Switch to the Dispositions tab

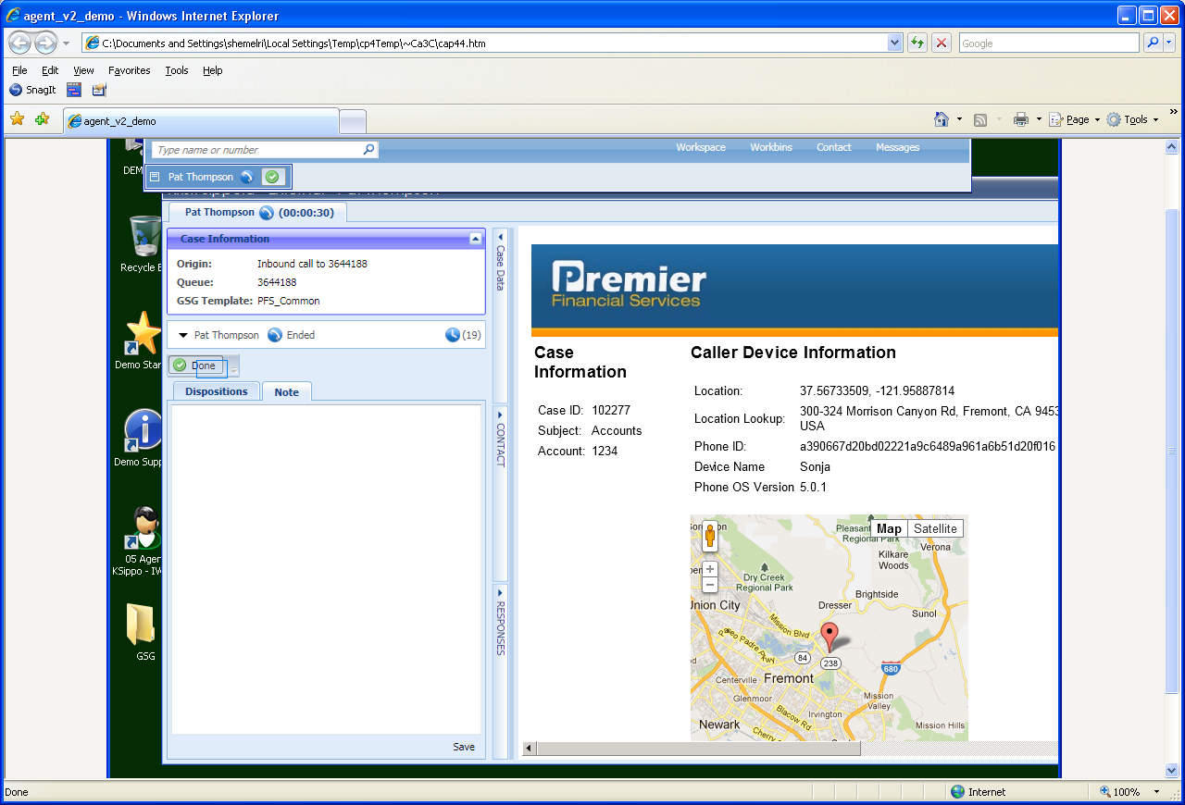pos(216,391)
